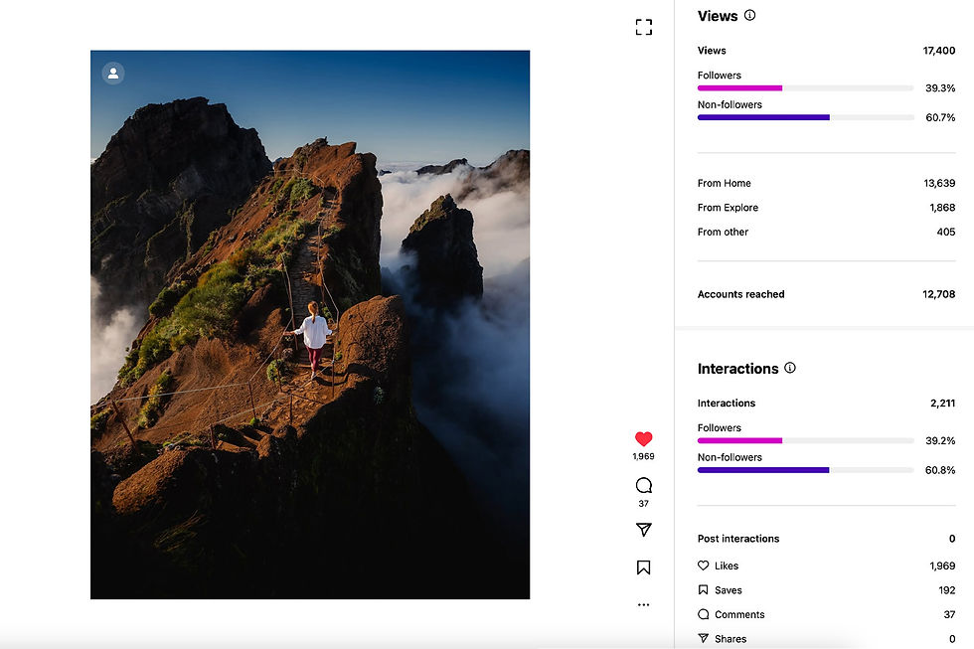The height and width of the screenshot is (649, 974).
Task: Click the fullscreen expand icon
Action: tap(644, 27)
